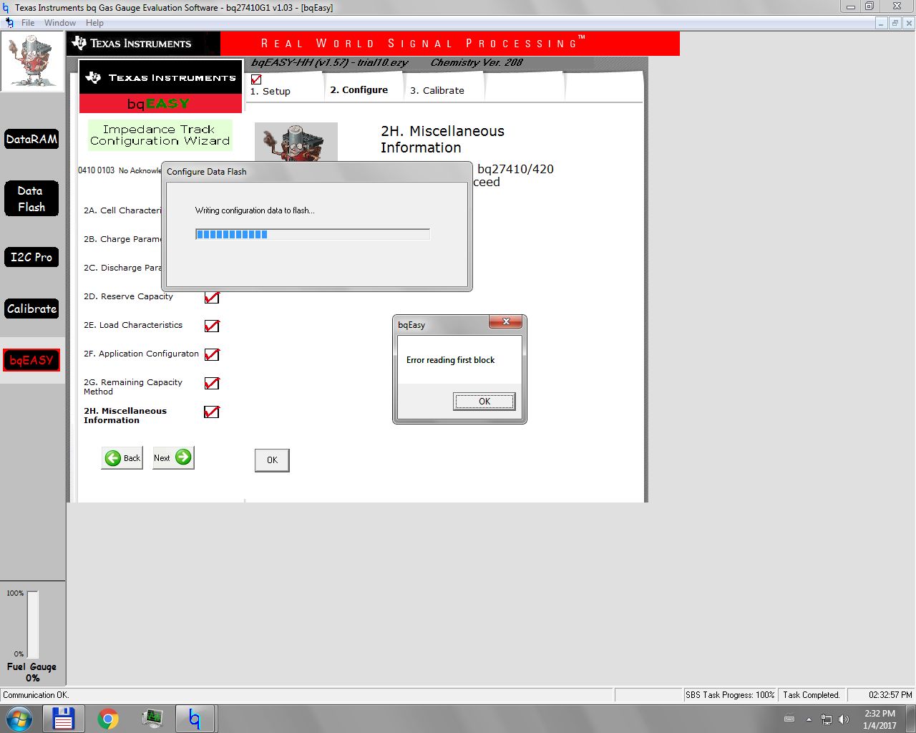Open the Help menu
The image size is (916, 733).
(x=94, y=22)
